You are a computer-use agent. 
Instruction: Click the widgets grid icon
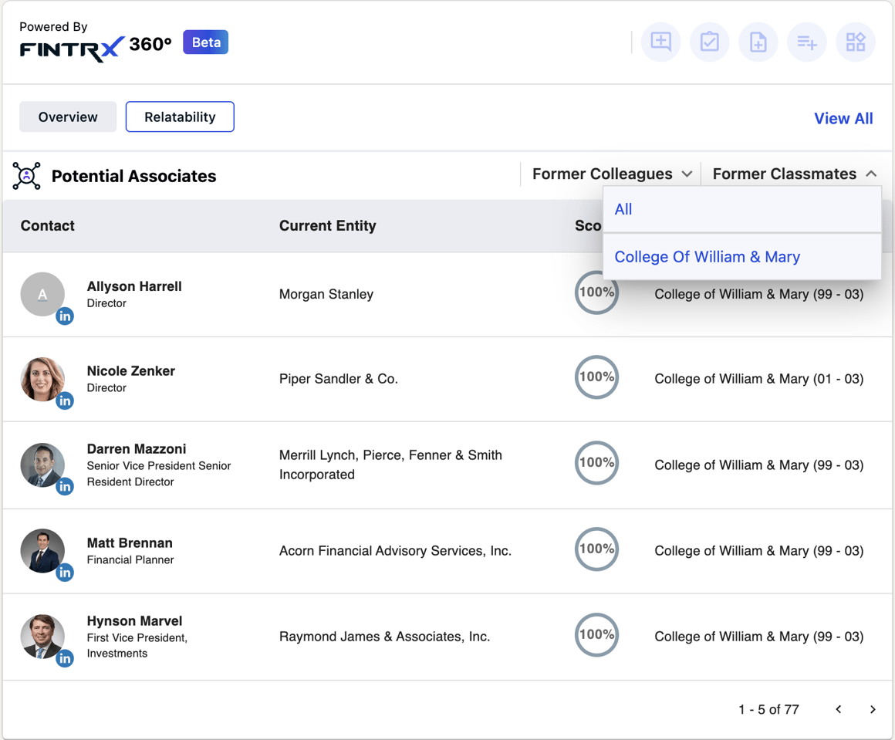855,42
